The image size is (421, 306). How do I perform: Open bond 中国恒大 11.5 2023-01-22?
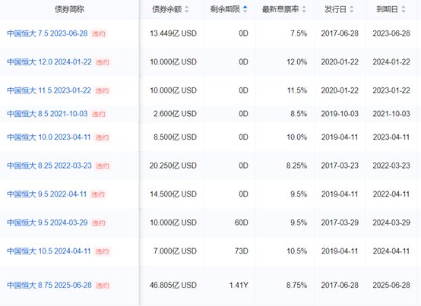click(x=49, y=90)
